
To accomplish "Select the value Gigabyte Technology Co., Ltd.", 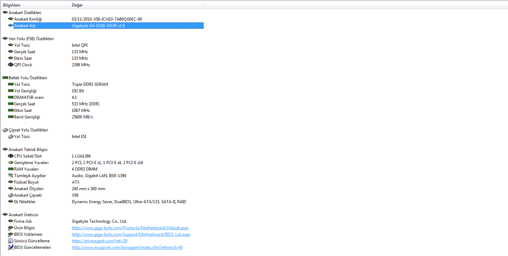I will tap(99, 221).
